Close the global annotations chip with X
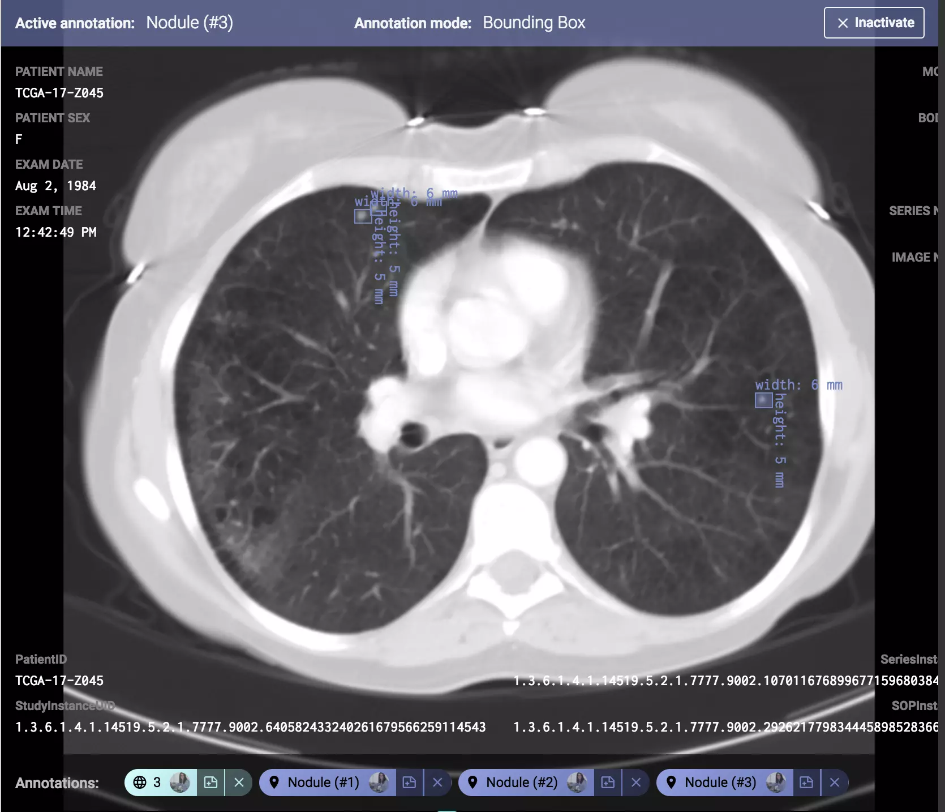The height and width of the screenshot is (812, 945). tap(239, 783)
